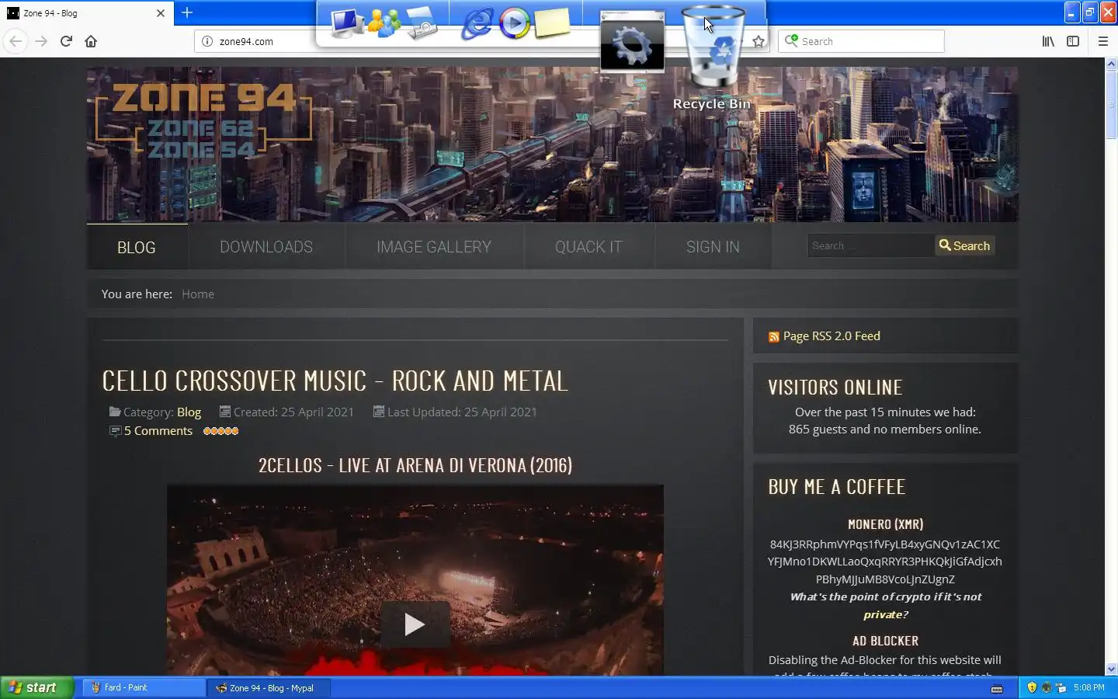Open the Library bookmarks panel

click(x=1048, y=41)
